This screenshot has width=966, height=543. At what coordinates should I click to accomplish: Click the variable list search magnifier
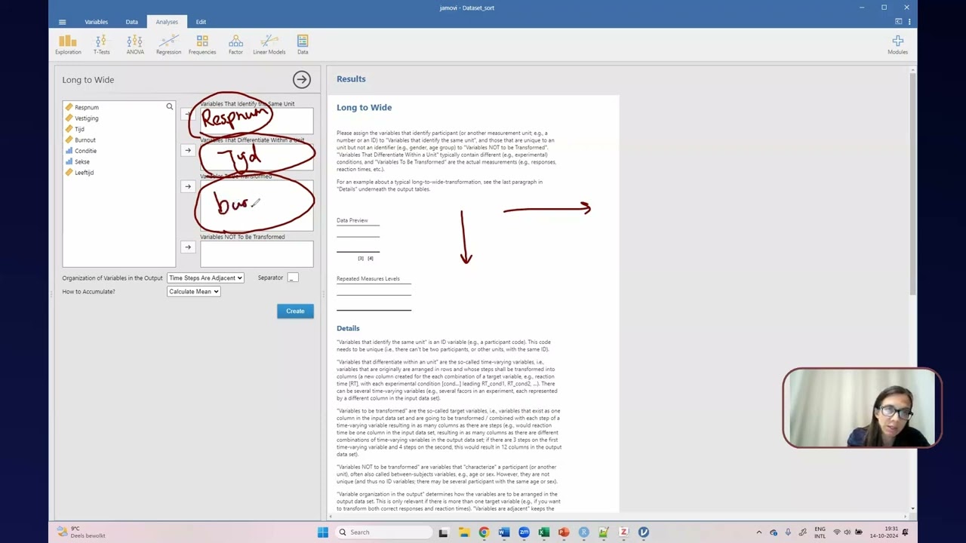click(170, 107)
